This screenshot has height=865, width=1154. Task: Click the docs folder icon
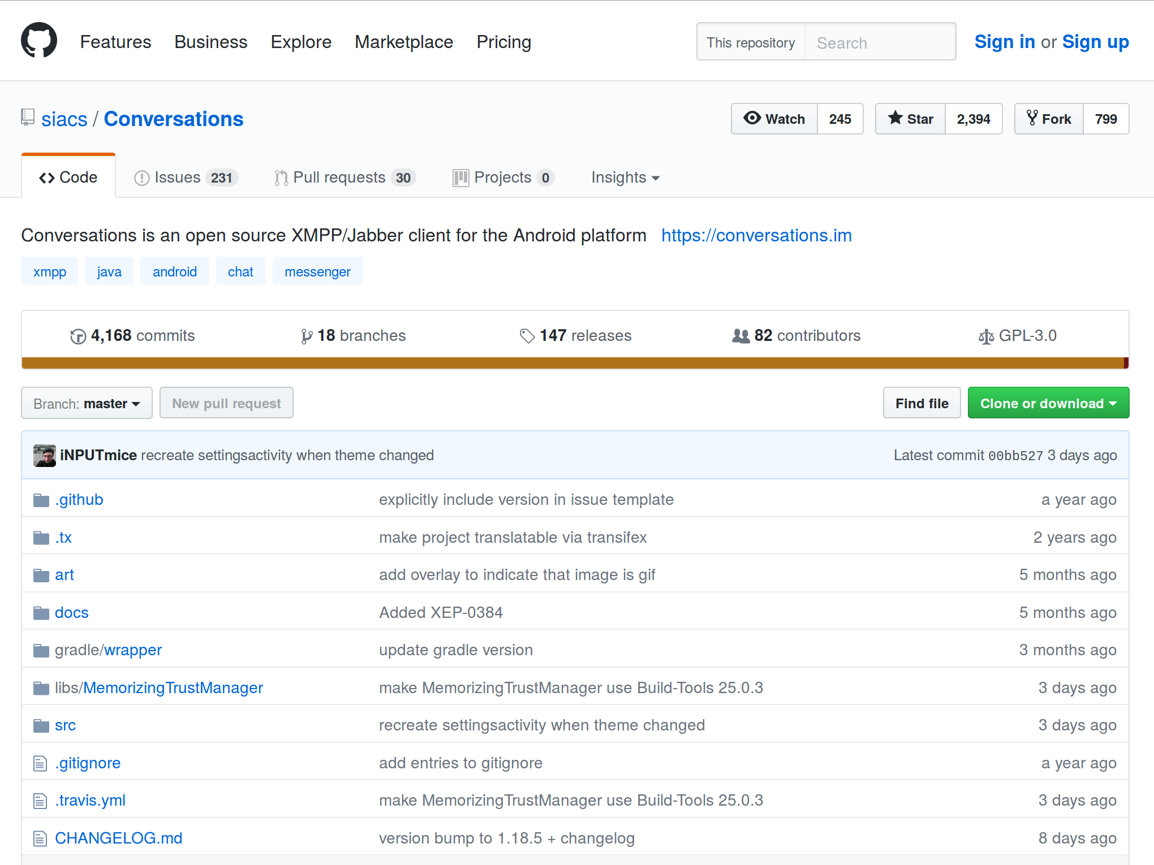(41, 613)
